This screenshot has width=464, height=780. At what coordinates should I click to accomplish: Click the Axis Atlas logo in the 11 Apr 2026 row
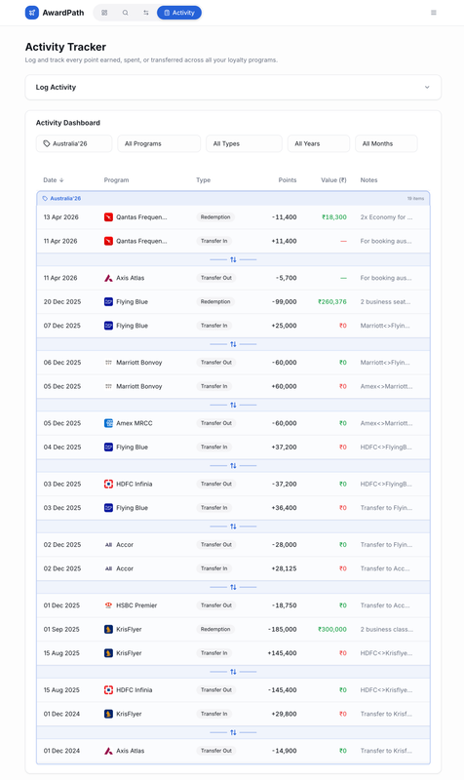coord(108,278)
